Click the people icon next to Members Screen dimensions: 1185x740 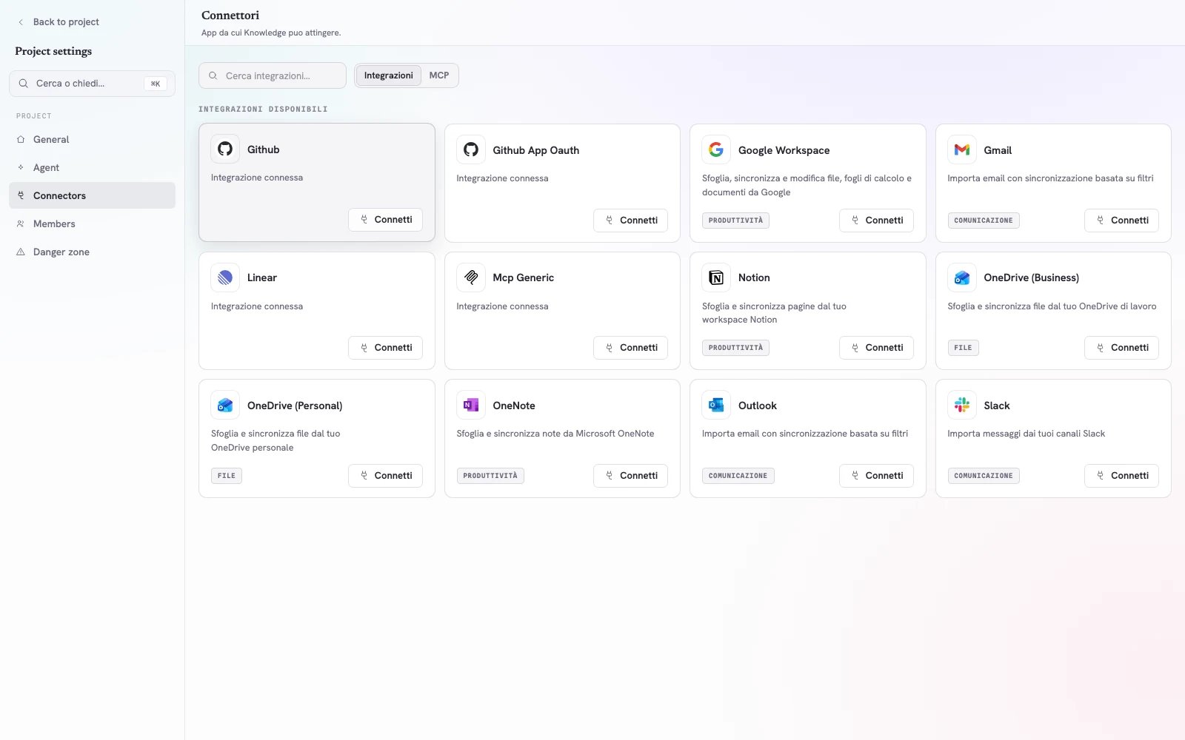pos(21,223)
